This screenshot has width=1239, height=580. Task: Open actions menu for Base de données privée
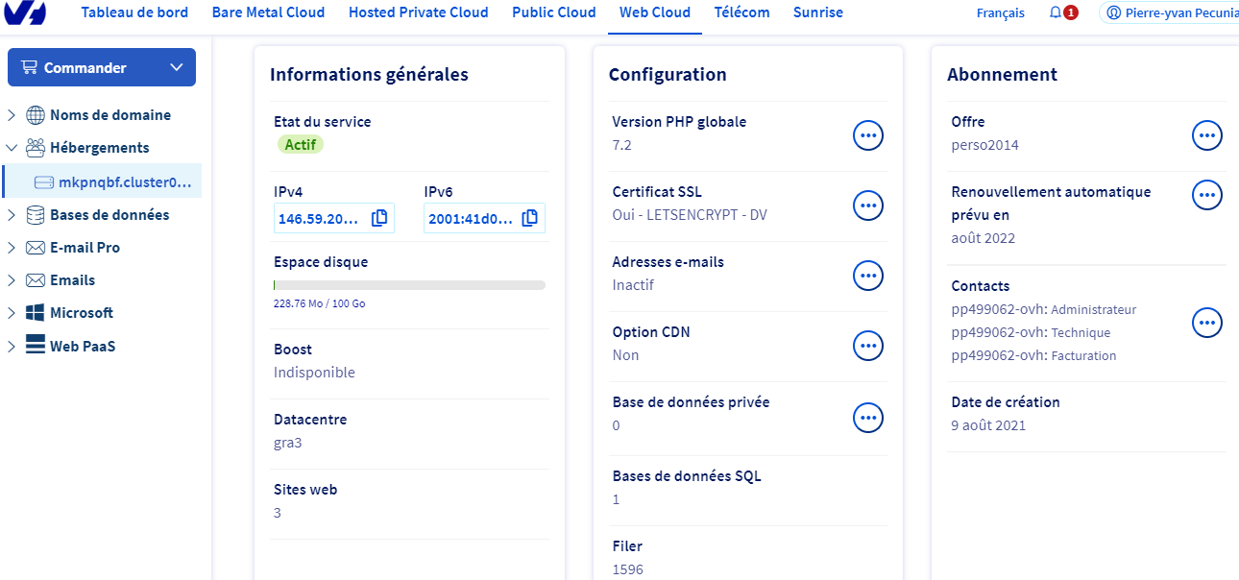(x=867, y=417)
